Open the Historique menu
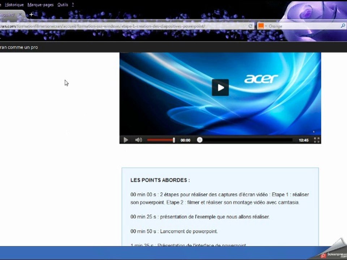This screenshot has height=260, width=347. (14, 5)
